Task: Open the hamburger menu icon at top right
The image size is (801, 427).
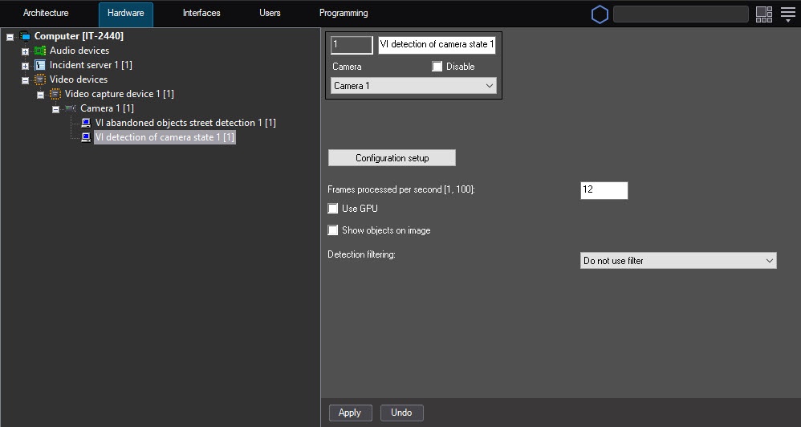Action: point(787,14)
